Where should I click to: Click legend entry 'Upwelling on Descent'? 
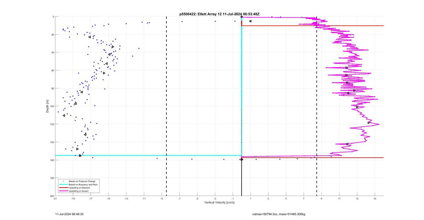pyautogui.click(x=79, y=188)
